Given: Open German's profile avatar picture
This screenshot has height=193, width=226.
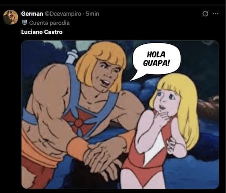Looking at the screenshot, I should click(11, 17).
